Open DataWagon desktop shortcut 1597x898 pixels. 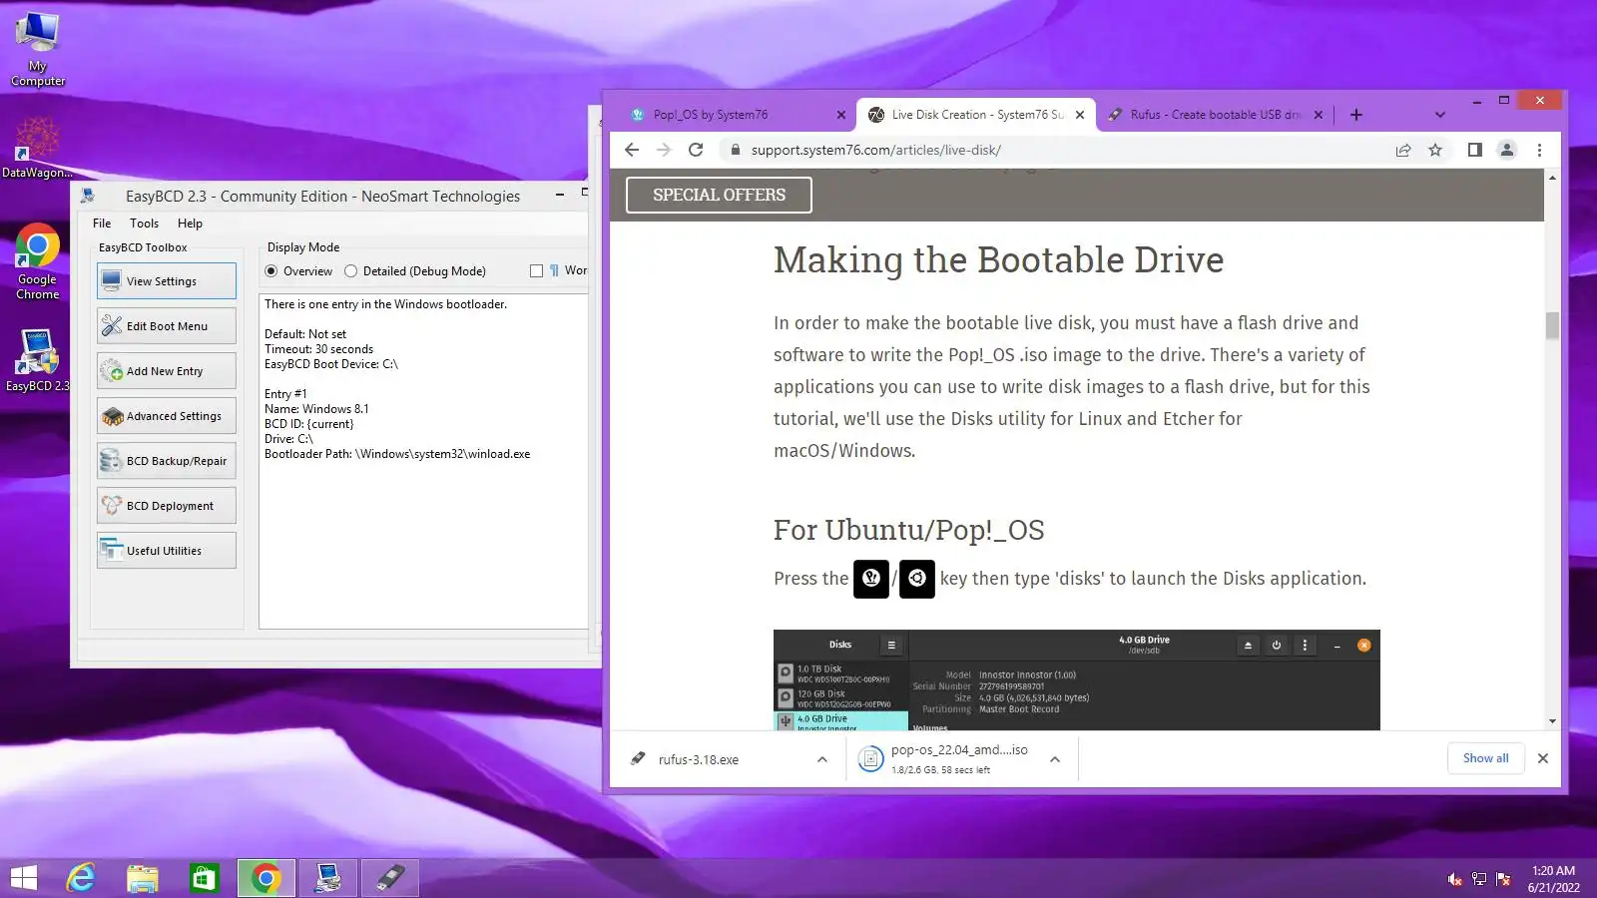click(37, 147)
